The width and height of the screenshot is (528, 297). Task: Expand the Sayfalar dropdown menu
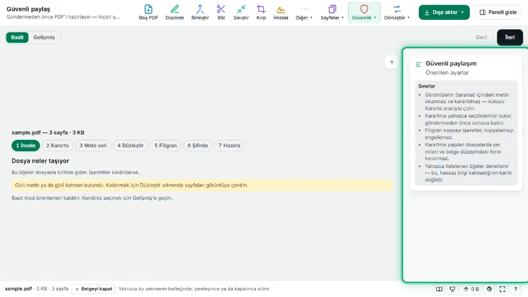point(332,13)
